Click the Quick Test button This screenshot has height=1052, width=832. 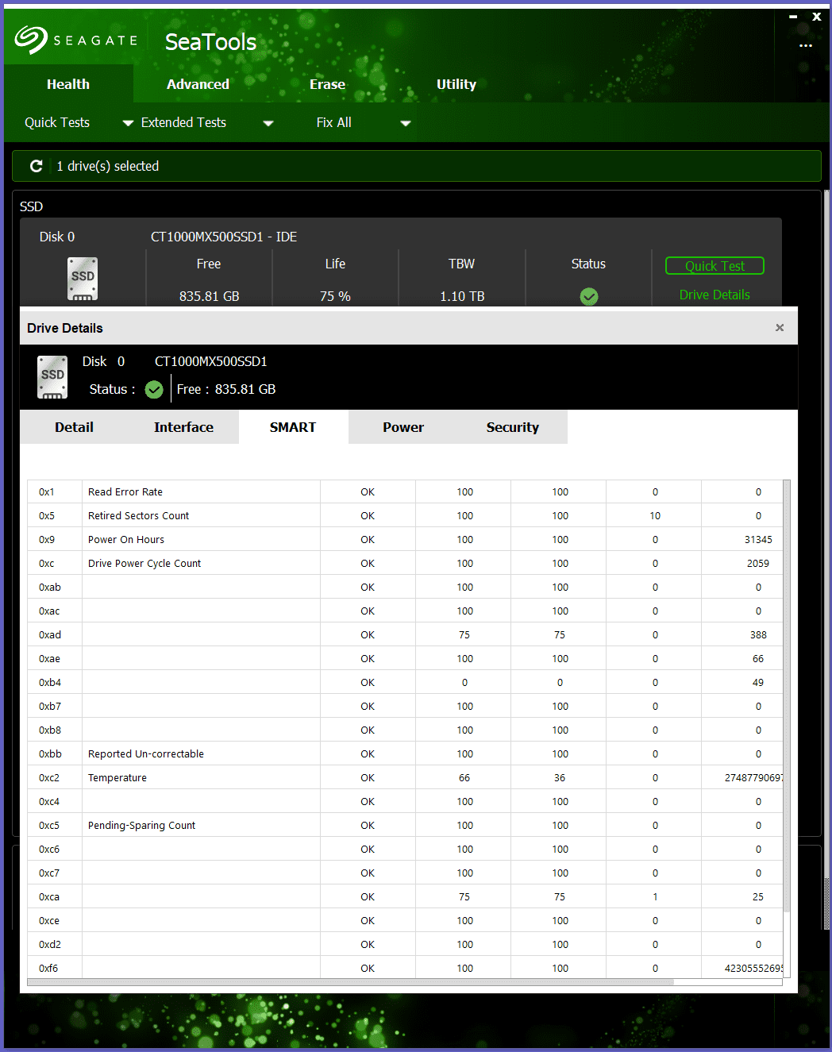coord(715,266)
